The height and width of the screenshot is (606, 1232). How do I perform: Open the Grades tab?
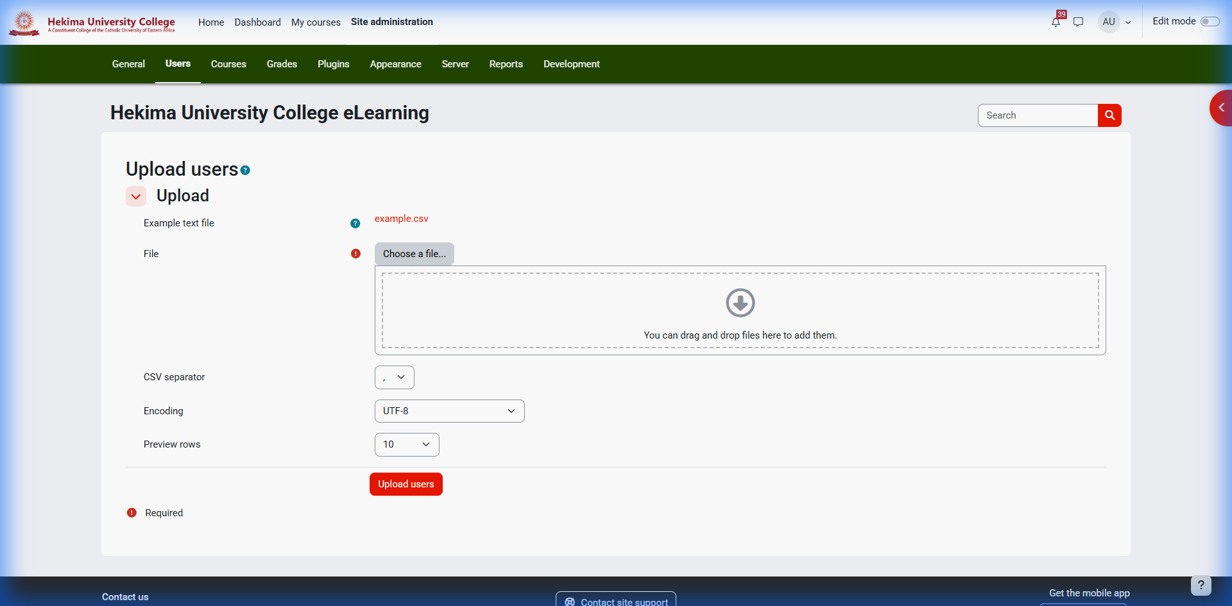coord(282,64)
